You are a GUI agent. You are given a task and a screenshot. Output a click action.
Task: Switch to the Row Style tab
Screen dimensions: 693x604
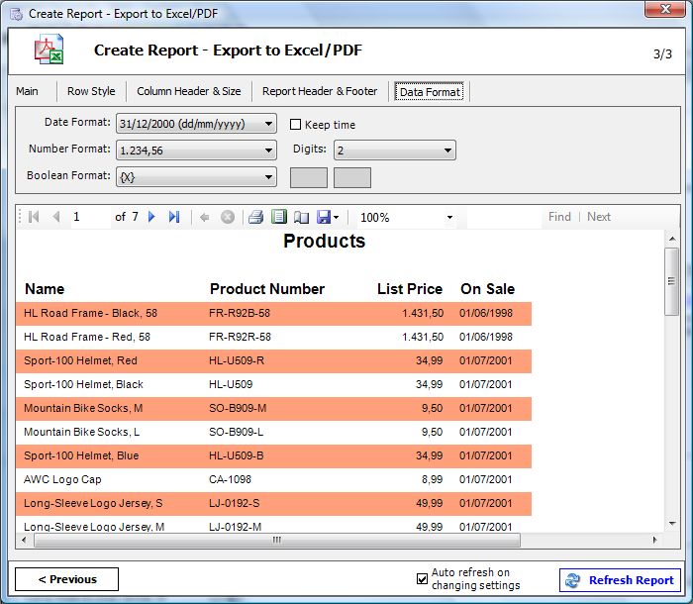click(91, 91)
